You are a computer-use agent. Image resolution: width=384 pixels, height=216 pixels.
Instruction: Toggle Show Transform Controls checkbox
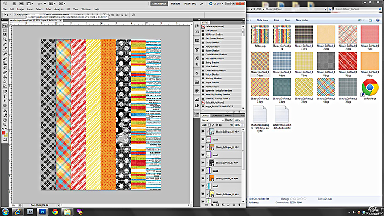click(x=44, y=15)
